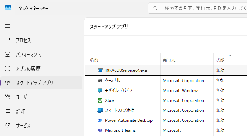Open the プロセス page

click(x=41, y=40)
